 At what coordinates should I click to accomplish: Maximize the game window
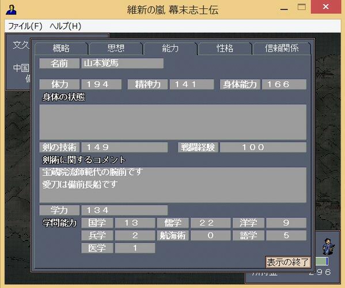(302, 7)
